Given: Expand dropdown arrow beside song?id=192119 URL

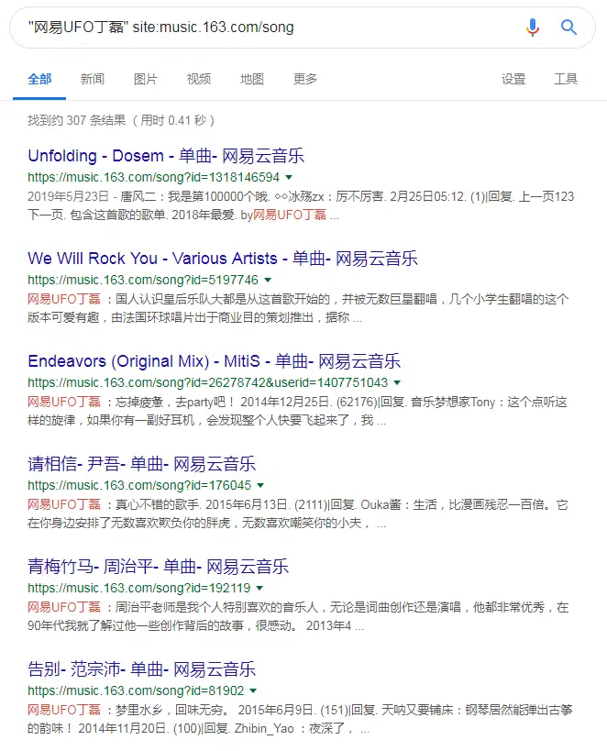Looking at the screenshot, I should (259, 588).
